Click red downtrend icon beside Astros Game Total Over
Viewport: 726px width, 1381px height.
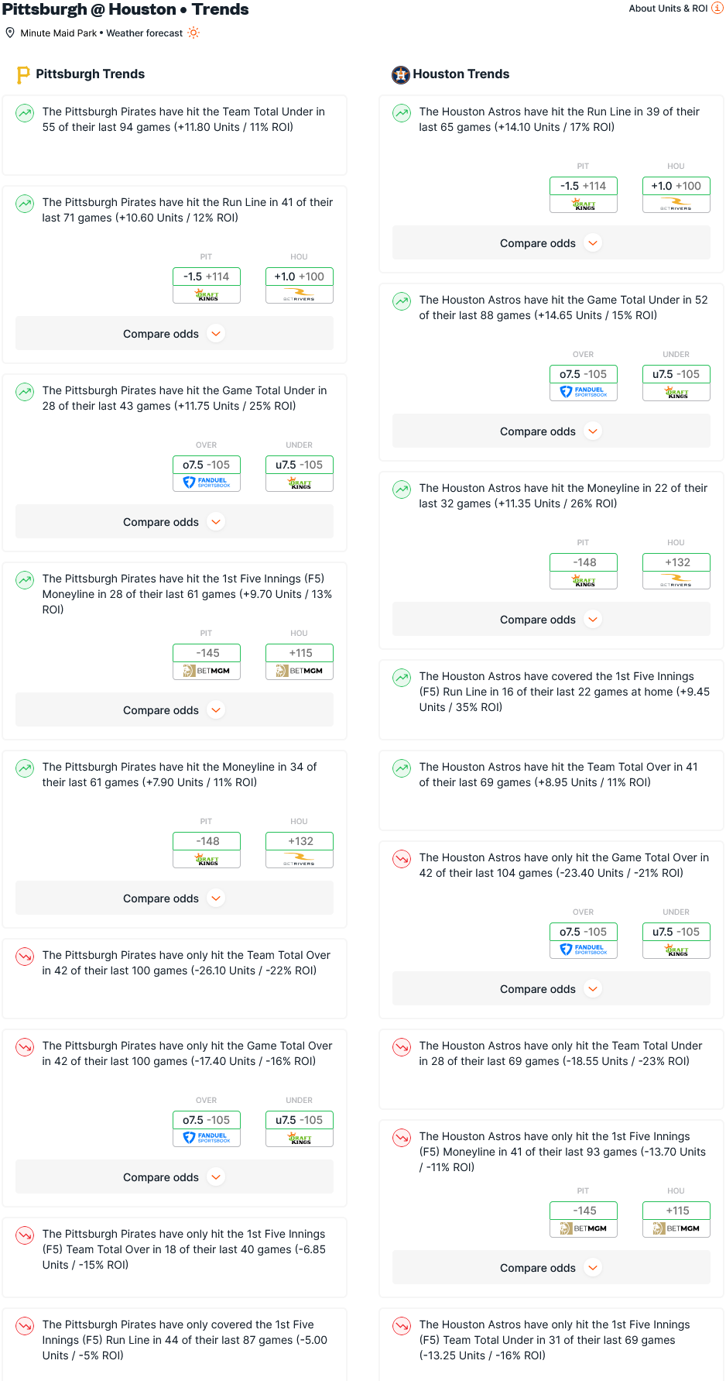point(402,859)
